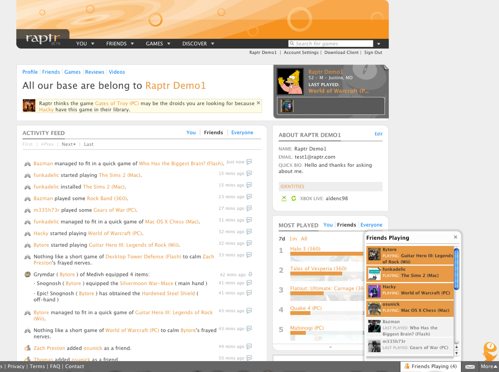Click Bytore's avatar in Friends Playing

(x=374, y=254)
